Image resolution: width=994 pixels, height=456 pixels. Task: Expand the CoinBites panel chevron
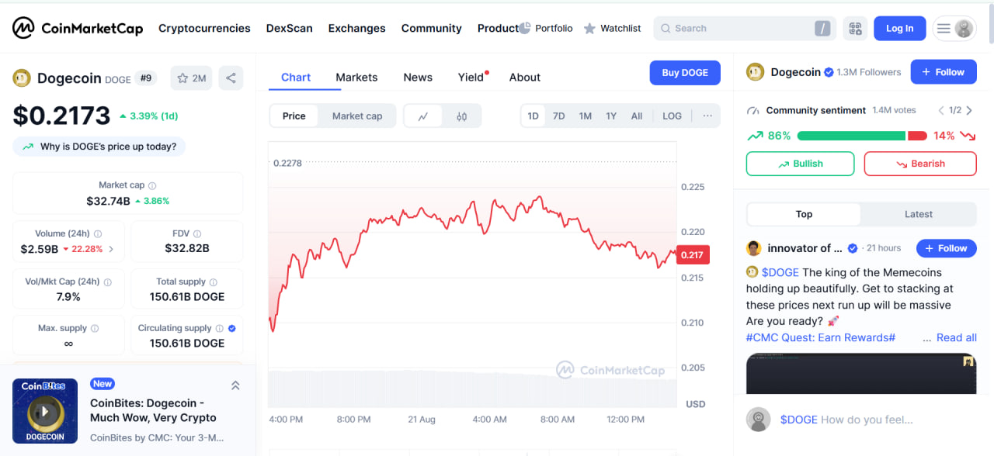(235, 385)
